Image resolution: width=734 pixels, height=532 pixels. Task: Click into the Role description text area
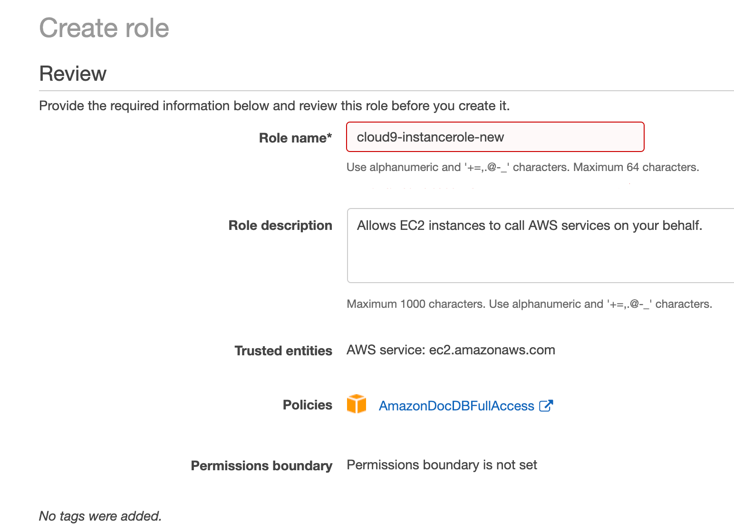(541, 245)
